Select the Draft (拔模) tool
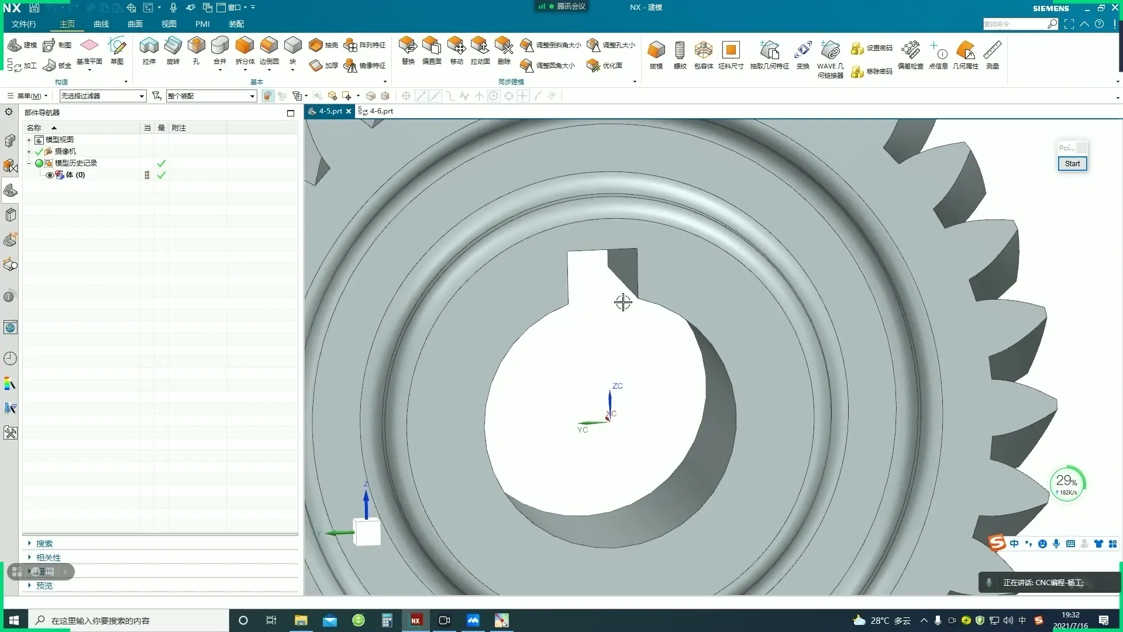 point(656,50)
